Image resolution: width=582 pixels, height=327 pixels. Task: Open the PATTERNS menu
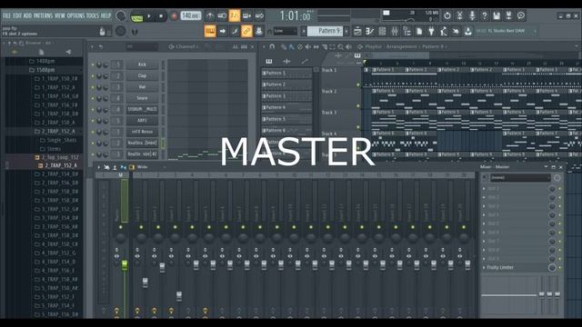(x=44, y=16)
